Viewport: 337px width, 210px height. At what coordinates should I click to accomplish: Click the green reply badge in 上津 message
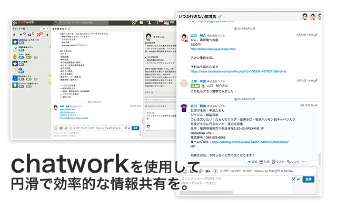[x=195, y=86]
